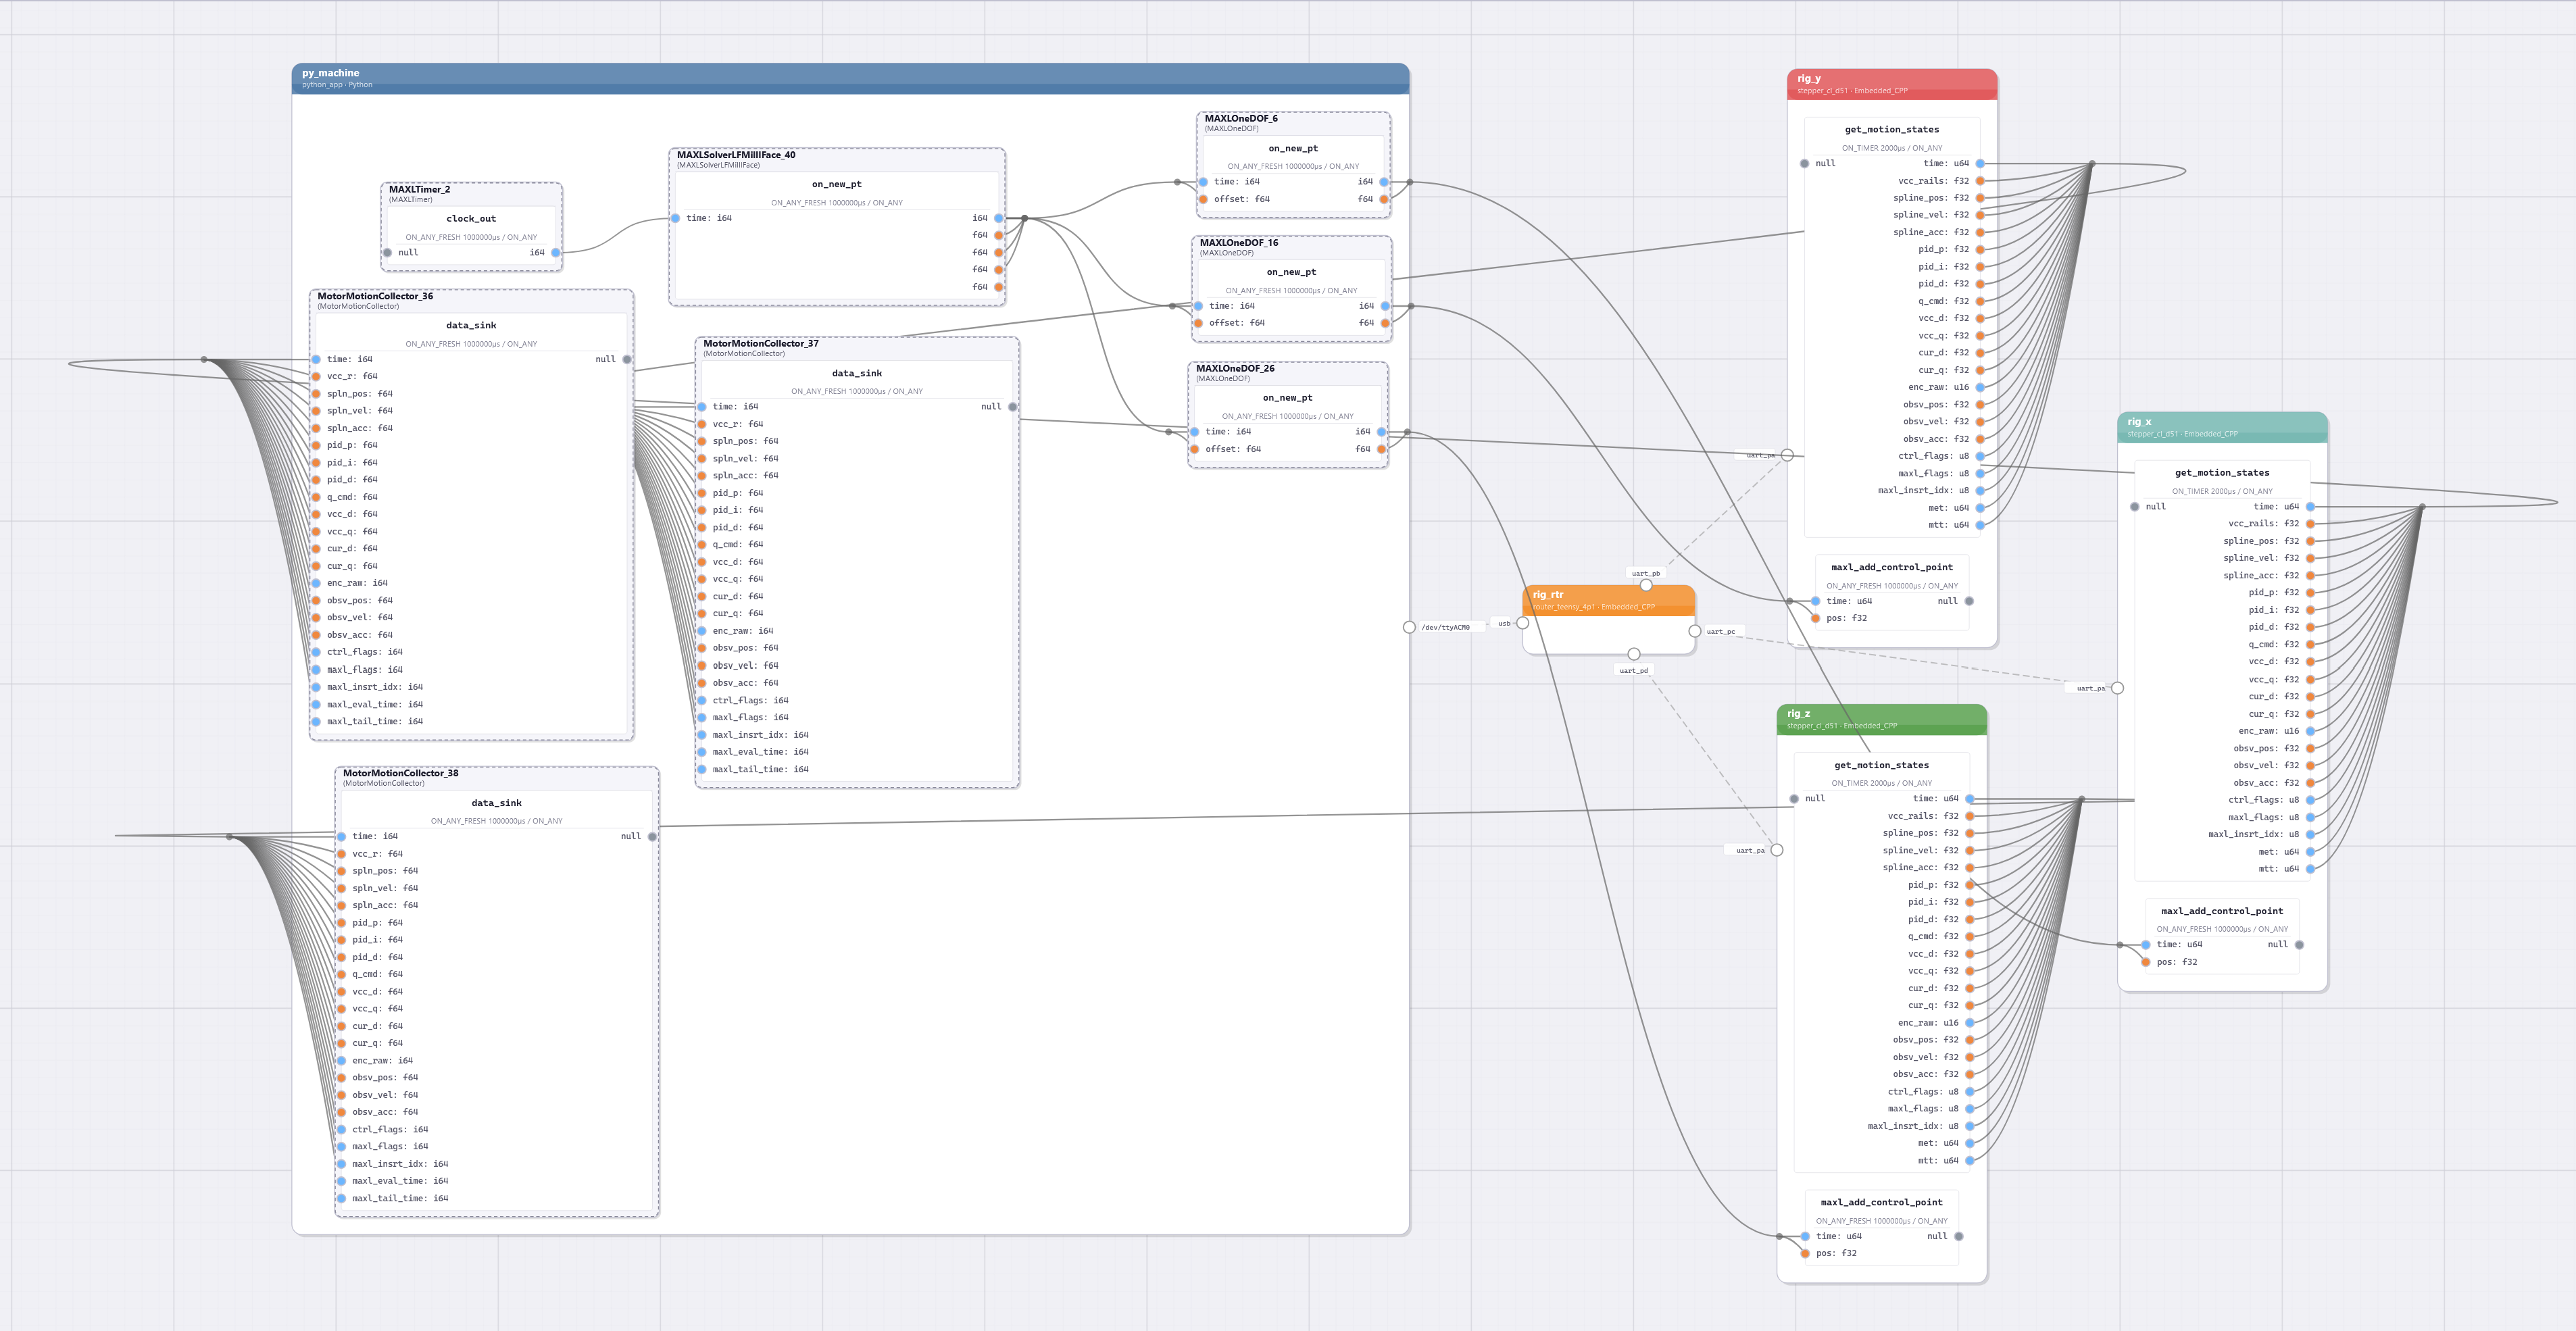This screenshot has width=2576, height=1331.
Task: Click rig_z get_motion_states time u64 port
Action: click(1970, 799)
